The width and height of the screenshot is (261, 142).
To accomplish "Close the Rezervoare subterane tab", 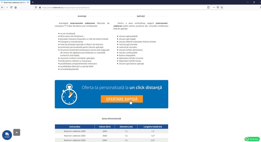I will (28, 3).
